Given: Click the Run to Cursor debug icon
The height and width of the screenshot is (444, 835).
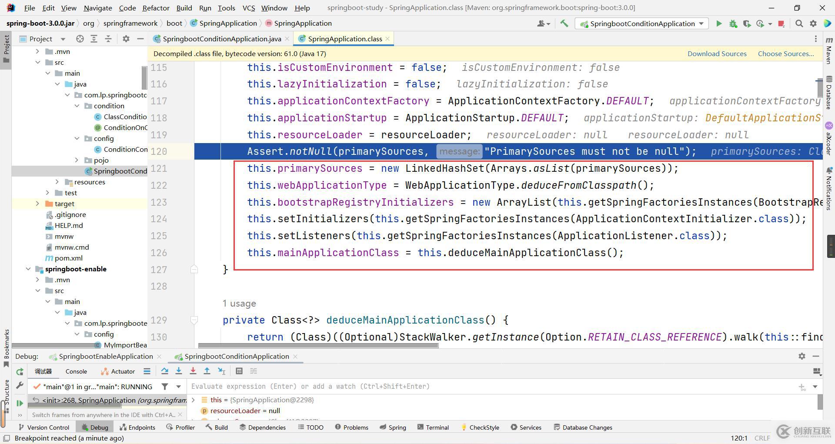Looking at the screenshot, I should click(221, 371).
